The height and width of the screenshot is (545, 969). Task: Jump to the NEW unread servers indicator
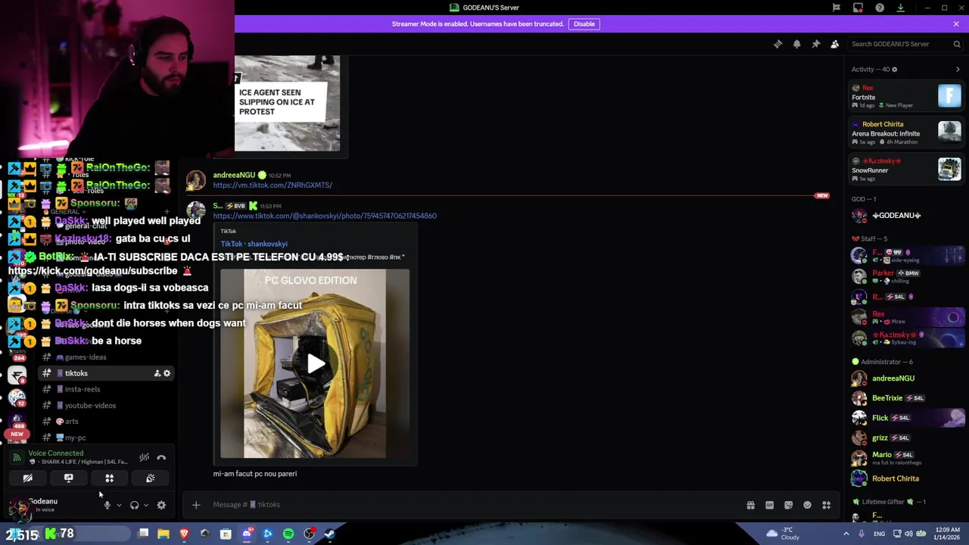(x=17, y=434)
